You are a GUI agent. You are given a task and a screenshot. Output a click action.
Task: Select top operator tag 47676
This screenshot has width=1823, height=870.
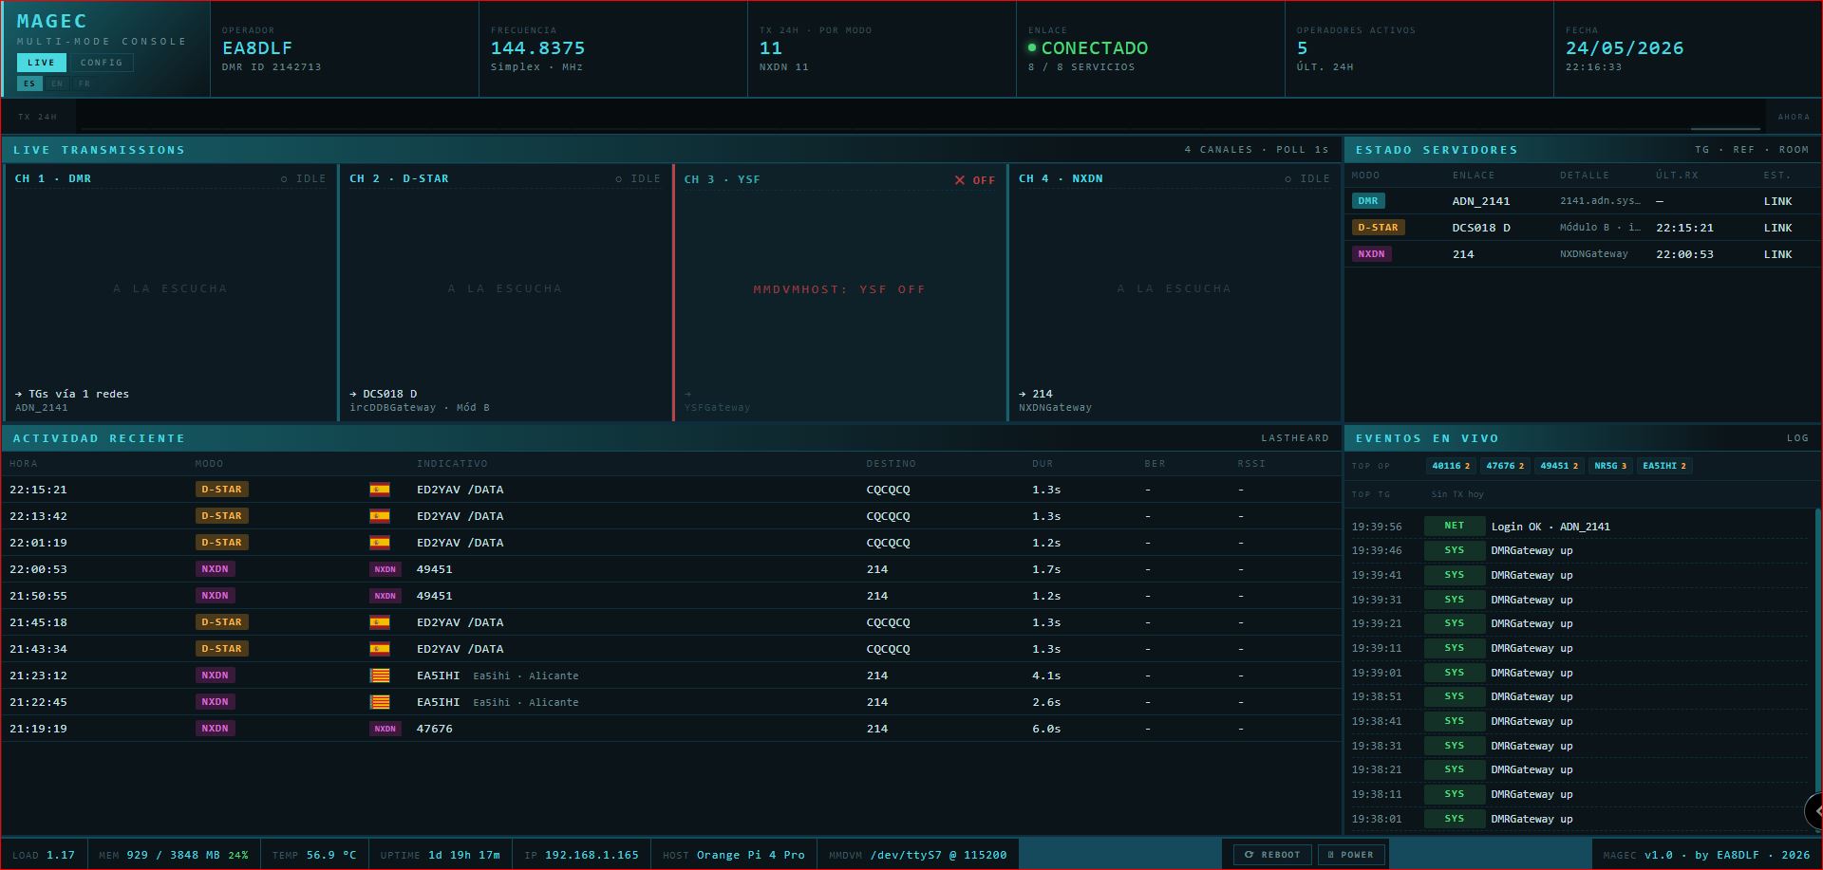coord(1505,466)
